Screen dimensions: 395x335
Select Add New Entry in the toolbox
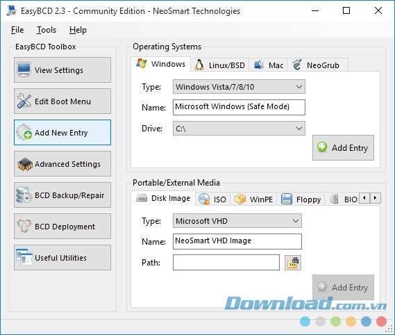[62, 133]
